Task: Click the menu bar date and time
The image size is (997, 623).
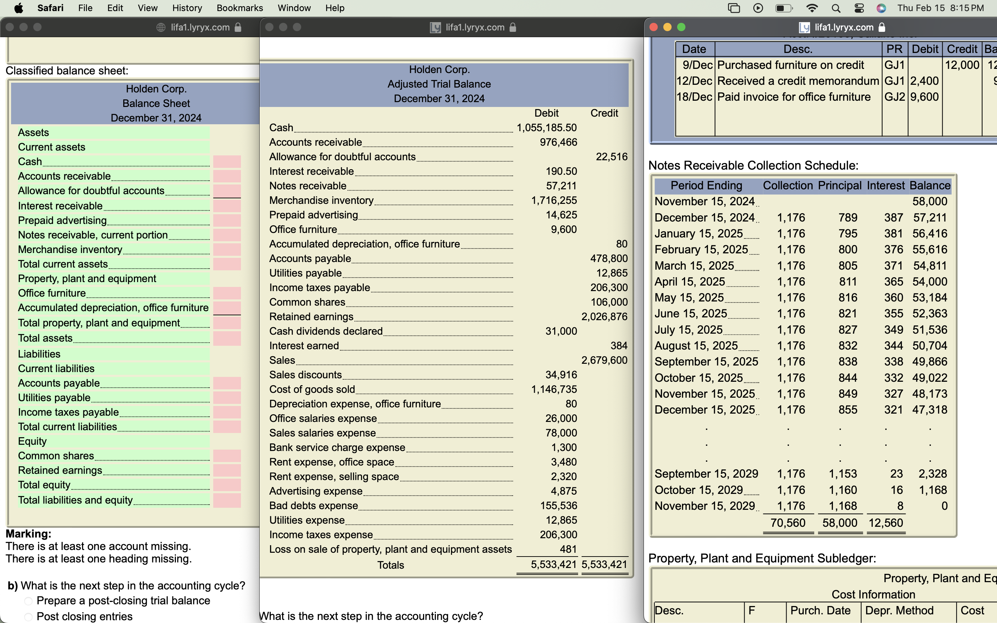Action: pyautogui.click(x=940, y=8)
